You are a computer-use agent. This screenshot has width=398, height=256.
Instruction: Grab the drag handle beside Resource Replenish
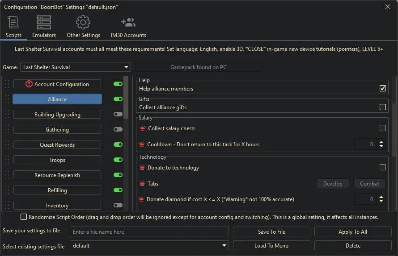[x=7, y=175]
